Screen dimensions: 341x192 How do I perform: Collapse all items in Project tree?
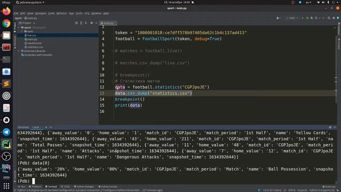coord(86,23)
